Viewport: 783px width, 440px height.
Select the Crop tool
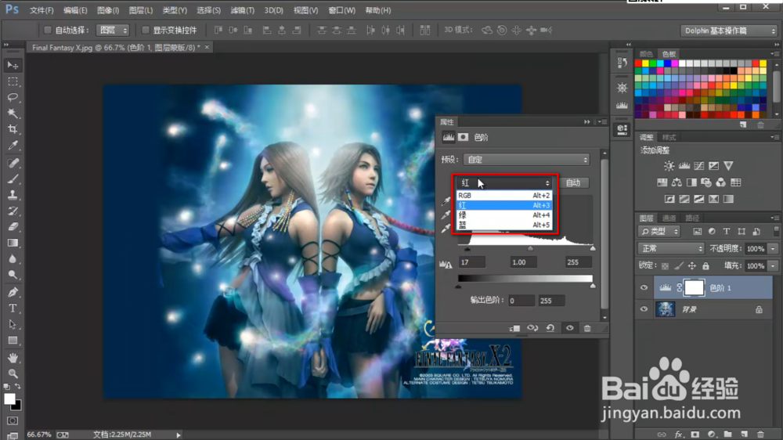[13, 129]
